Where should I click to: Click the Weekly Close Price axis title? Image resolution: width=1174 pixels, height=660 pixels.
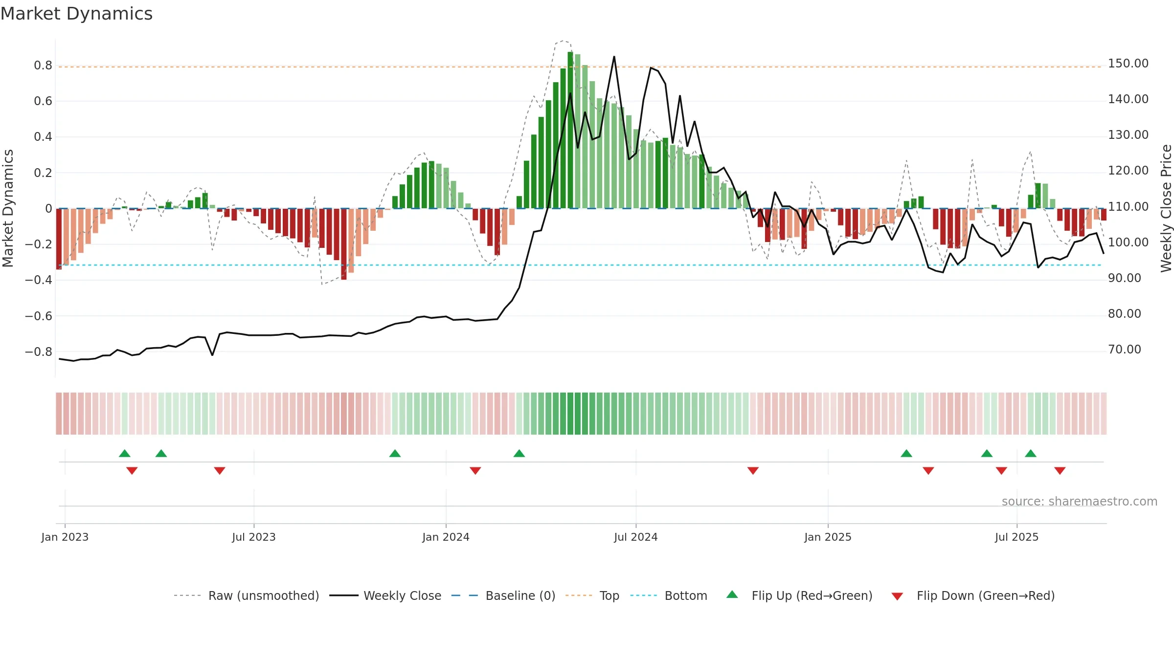coord(1166,208)
